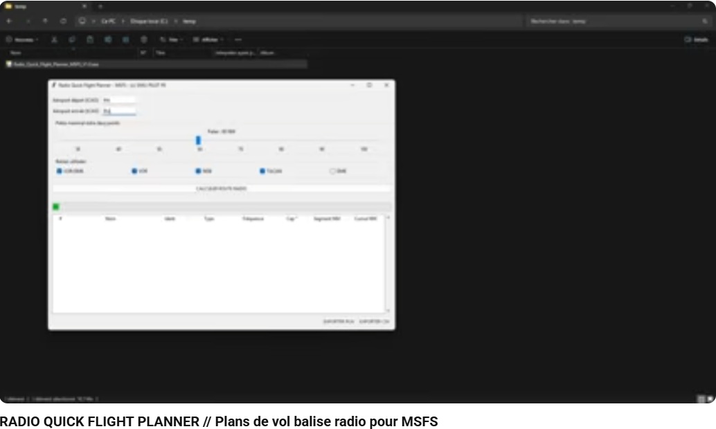Click the Ce PC breadcrumb

pos(108,21)
